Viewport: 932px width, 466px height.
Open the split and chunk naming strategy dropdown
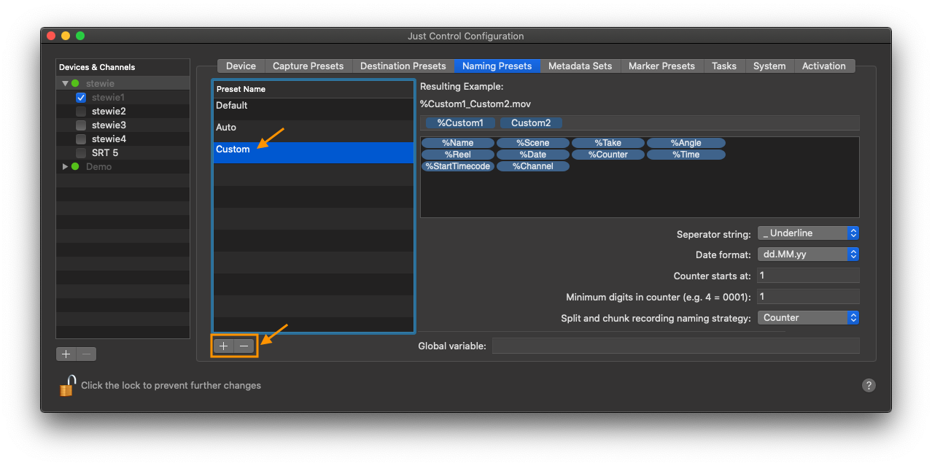pos(808,318)
